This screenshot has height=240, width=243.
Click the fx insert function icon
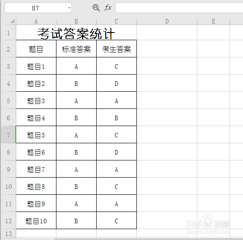click(108, 7)
